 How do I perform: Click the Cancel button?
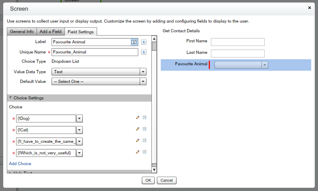point(167,180)
